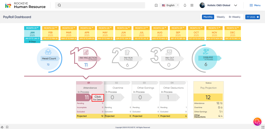This screenshot has height=129, width=265.
Task: Open the apps grid icon
Action: (x=192, y=5)
